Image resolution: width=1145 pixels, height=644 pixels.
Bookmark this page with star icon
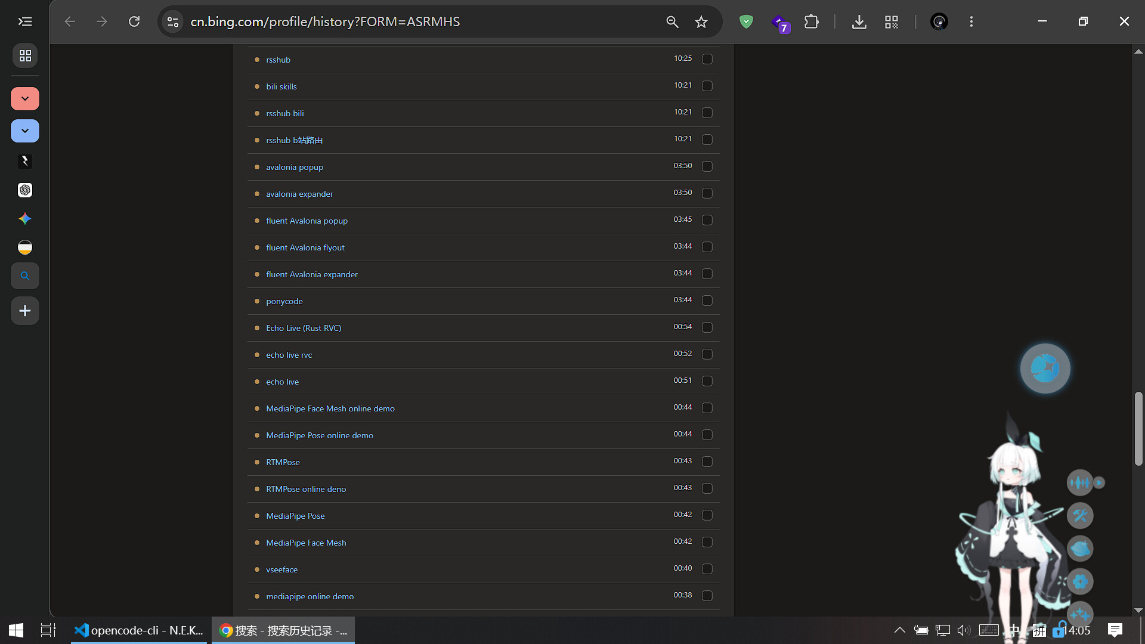701,21
